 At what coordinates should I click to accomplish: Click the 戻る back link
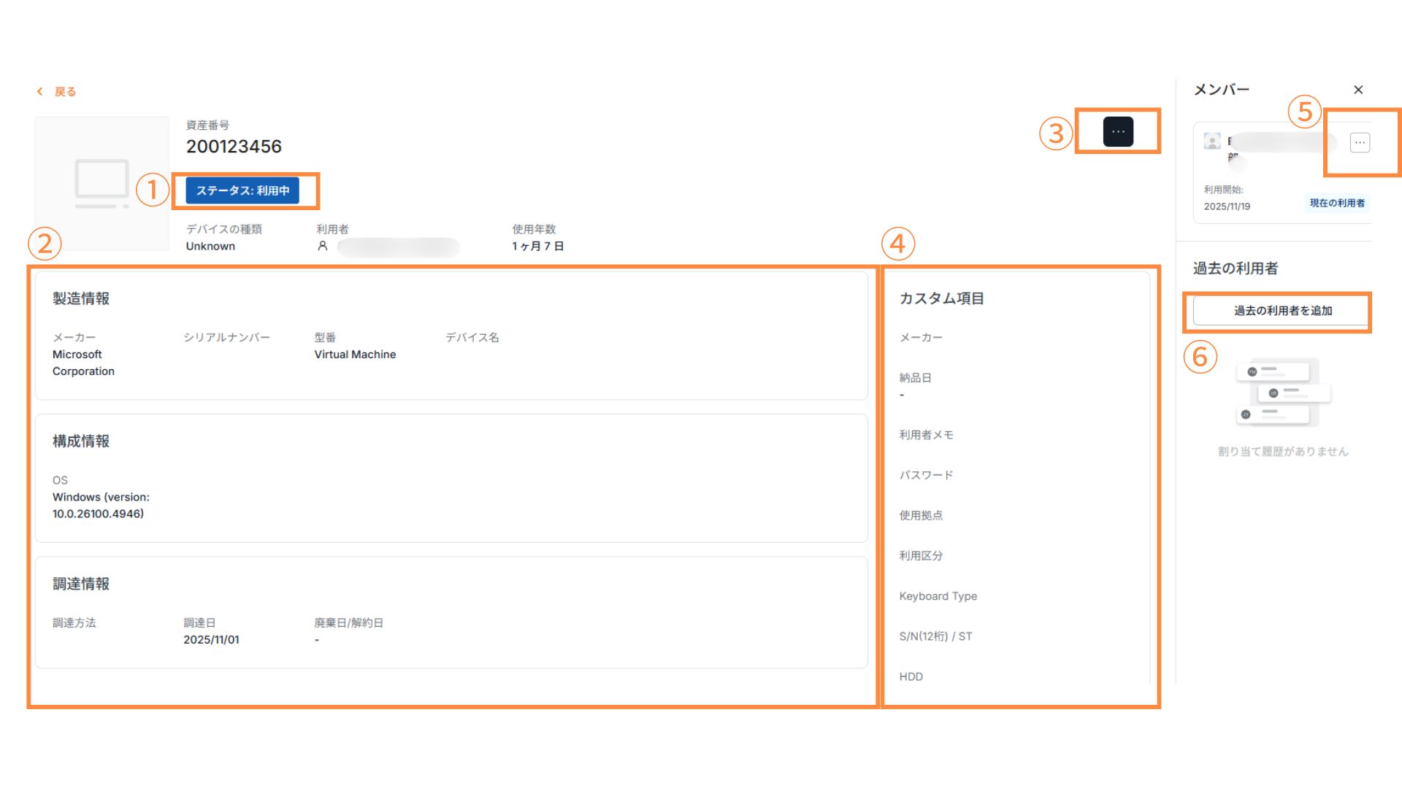point(65,92)
